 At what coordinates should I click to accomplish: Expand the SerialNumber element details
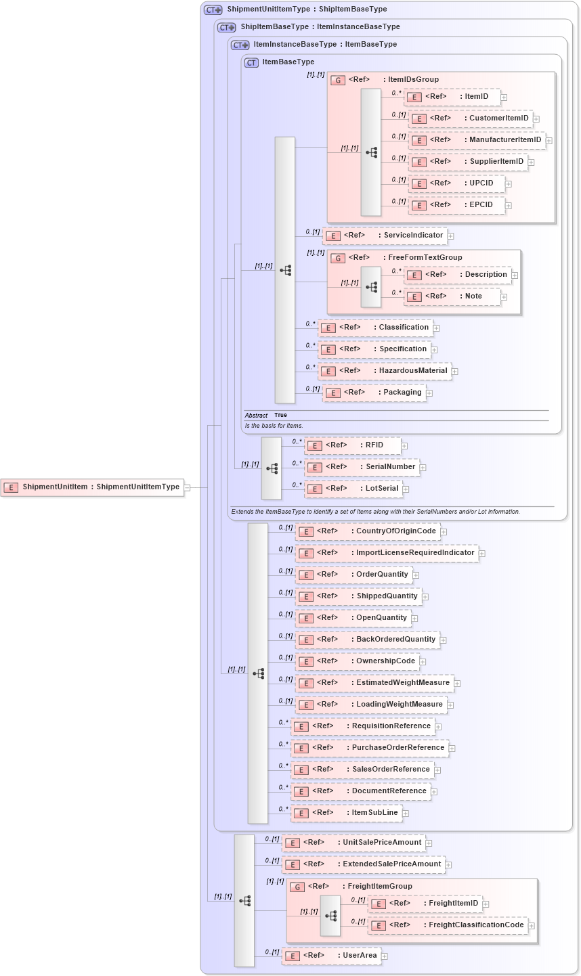pos(423,467)
